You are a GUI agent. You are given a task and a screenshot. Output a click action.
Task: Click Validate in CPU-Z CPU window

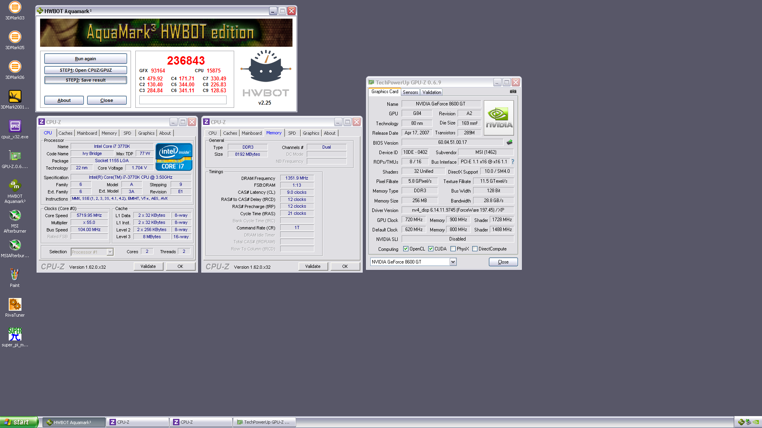tap(148, 266)
